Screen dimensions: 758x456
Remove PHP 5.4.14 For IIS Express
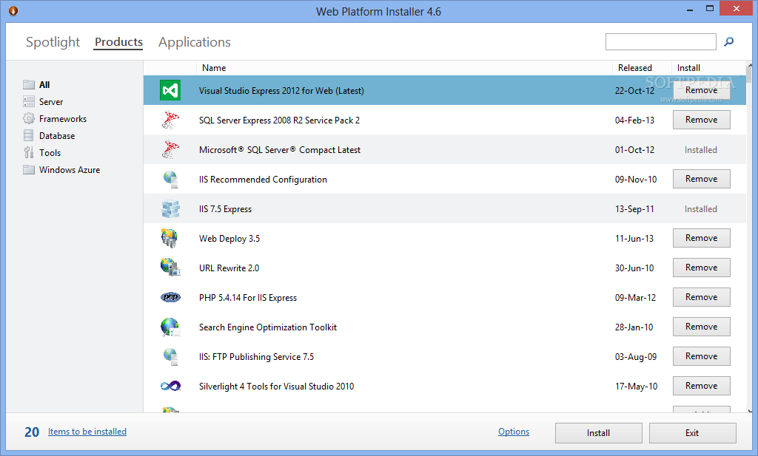click(x=702, y=297)
